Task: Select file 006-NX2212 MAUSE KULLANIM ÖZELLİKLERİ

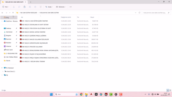Action: click(35, 39)
